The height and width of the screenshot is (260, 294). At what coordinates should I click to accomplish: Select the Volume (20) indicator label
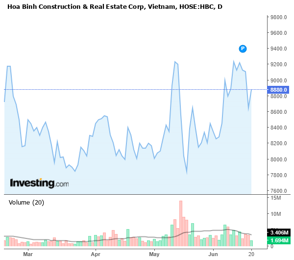coord(27,202)
